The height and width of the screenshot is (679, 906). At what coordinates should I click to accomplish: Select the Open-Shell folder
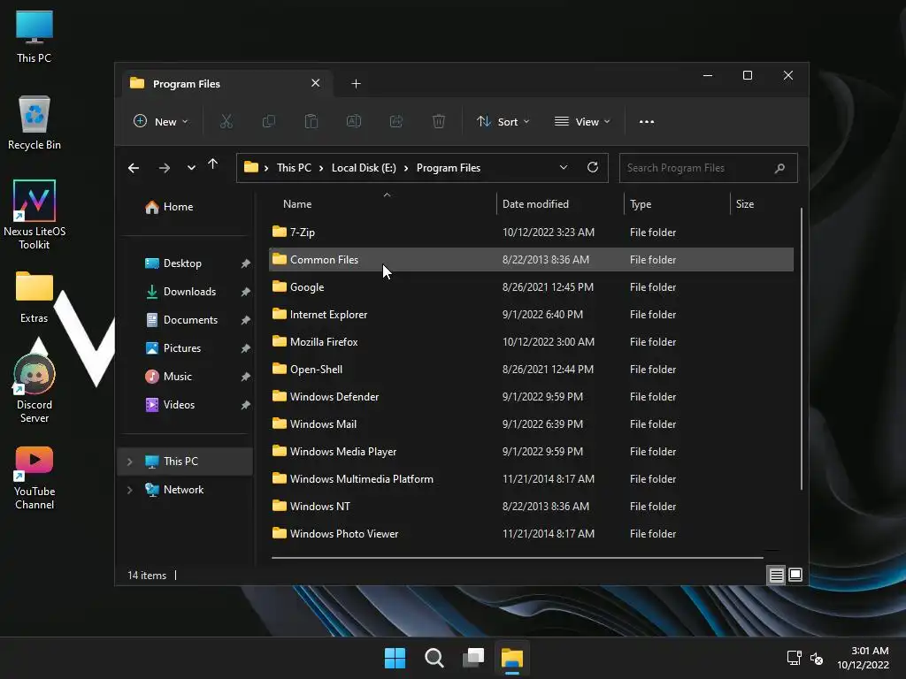click(531, 370)
